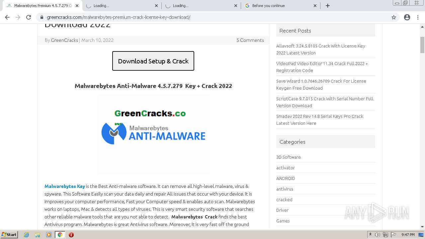Image resolution: width=425 pixels, height=239 pixels.
Task: Open Save Wizard 1.0.7646.26709 Crack post
Action: tap(321, 85)
